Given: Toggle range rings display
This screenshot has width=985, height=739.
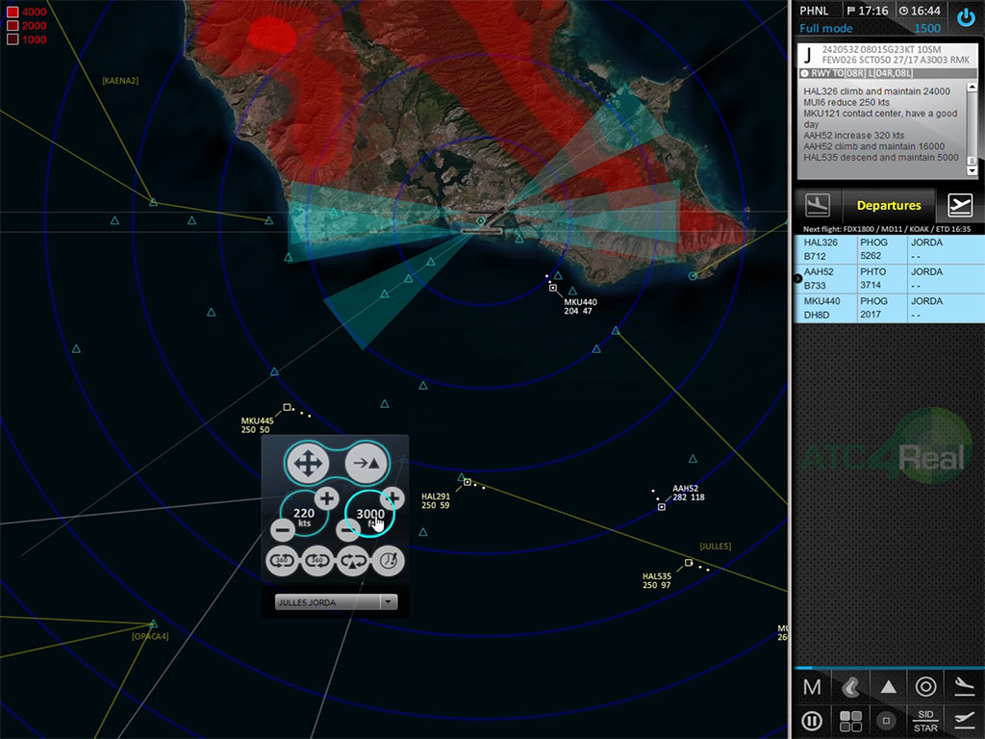Looking at the screenshot, I should tap(925, 686).
